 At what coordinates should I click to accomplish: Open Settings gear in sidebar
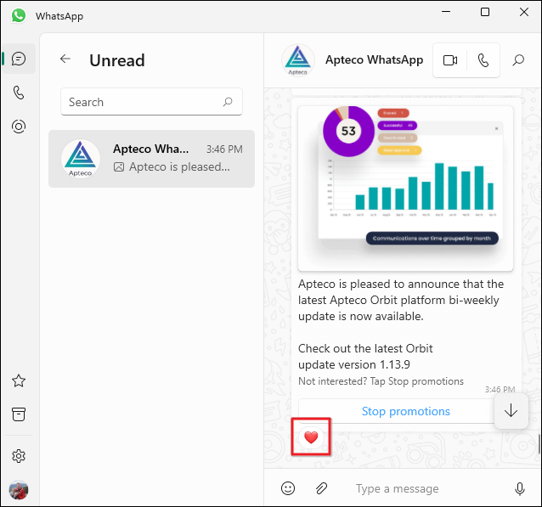(19, 456)
